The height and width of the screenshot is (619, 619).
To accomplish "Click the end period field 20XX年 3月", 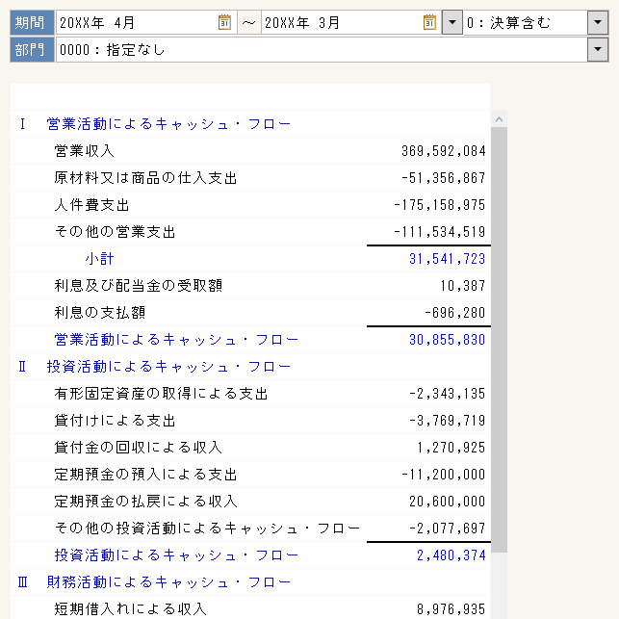I will point(351,22).
